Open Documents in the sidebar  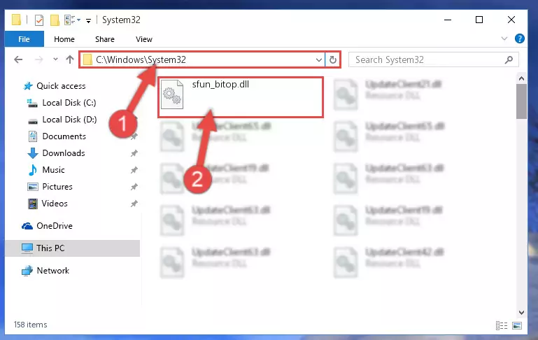point(64,136)
